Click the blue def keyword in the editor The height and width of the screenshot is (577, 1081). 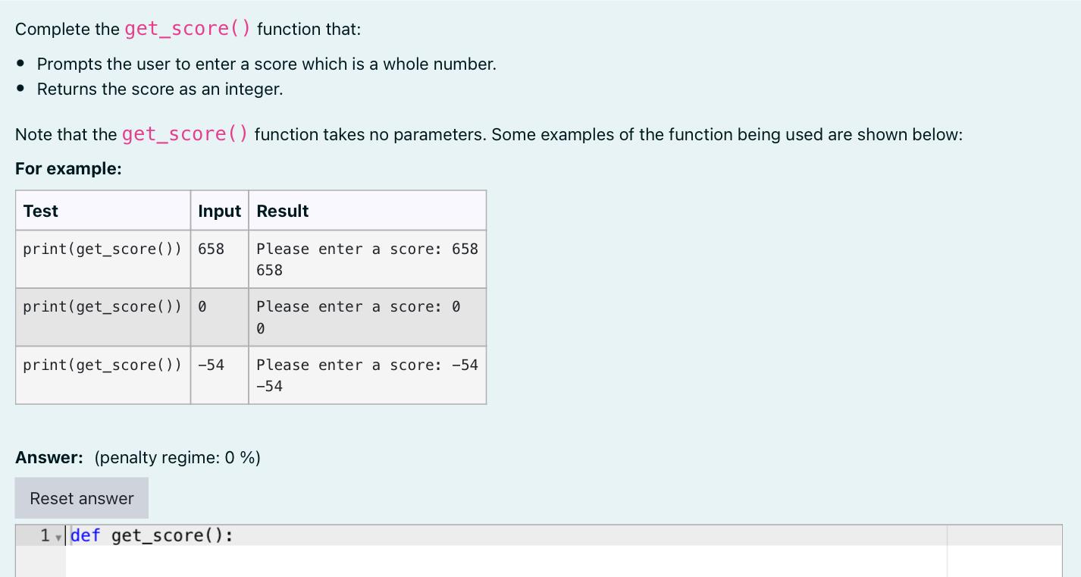click(x=85, y=535)
